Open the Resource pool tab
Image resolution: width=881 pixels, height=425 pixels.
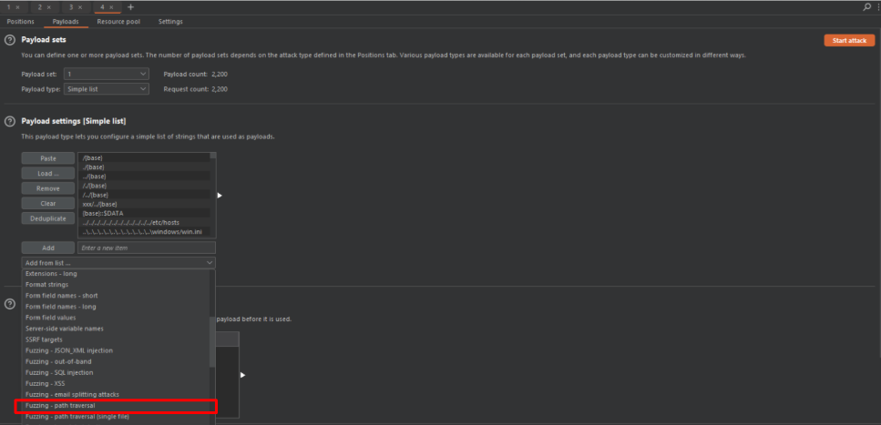(118, 21)
